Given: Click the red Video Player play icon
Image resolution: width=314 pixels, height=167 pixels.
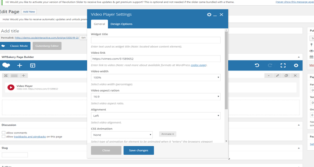Looking at the screenshot, I should pyautogui.click(x=11, y=87).
